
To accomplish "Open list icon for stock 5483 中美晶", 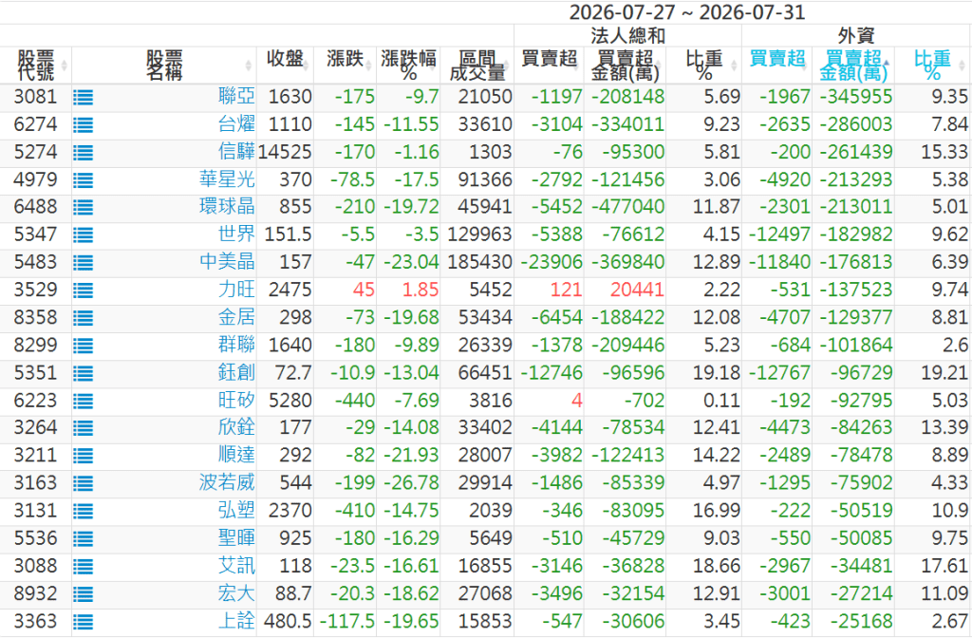I will [x=84, y=263].
